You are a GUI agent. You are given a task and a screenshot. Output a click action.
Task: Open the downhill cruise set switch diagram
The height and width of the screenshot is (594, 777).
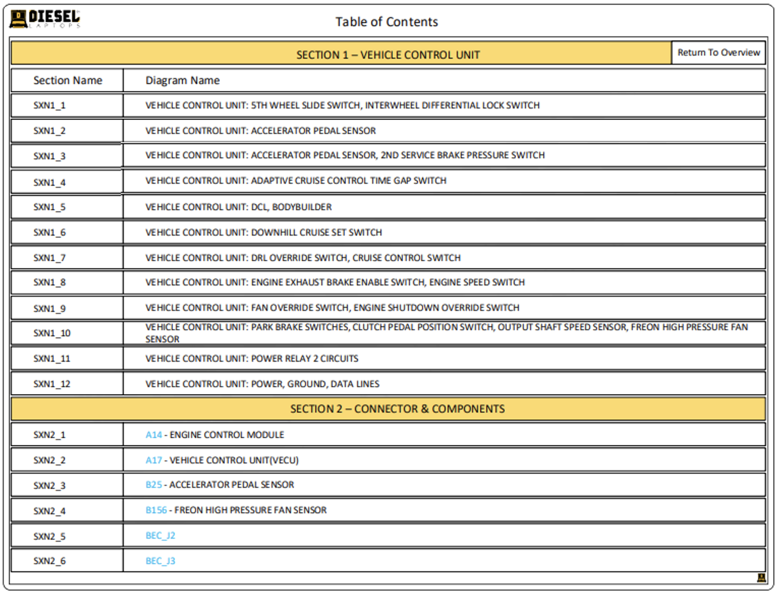tap(264, 232)
